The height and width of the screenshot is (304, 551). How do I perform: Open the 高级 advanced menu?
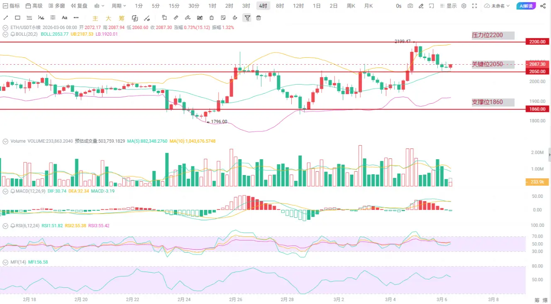pyautogui.click(x=34, y=6)
